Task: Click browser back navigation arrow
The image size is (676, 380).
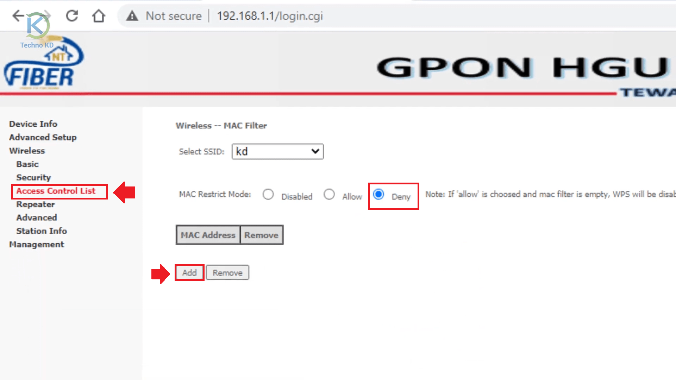Action: click(18, 16)
